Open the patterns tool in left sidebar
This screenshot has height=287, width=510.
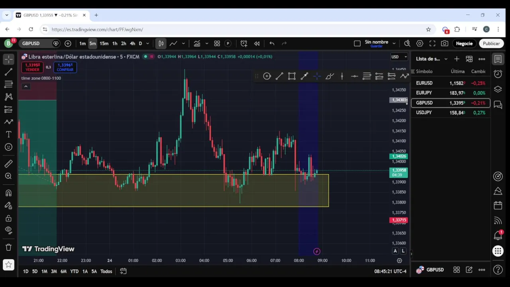(8, 97)
